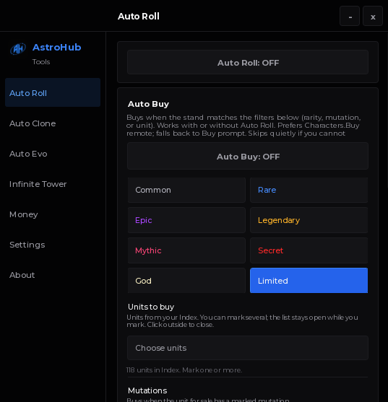Show the About tab

[x=53, y=275]
